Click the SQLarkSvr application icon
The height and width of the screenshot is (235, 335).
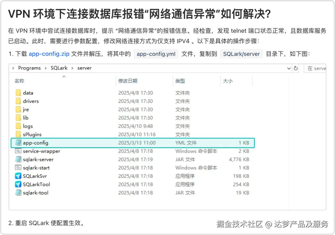click(x=18, y=176)
